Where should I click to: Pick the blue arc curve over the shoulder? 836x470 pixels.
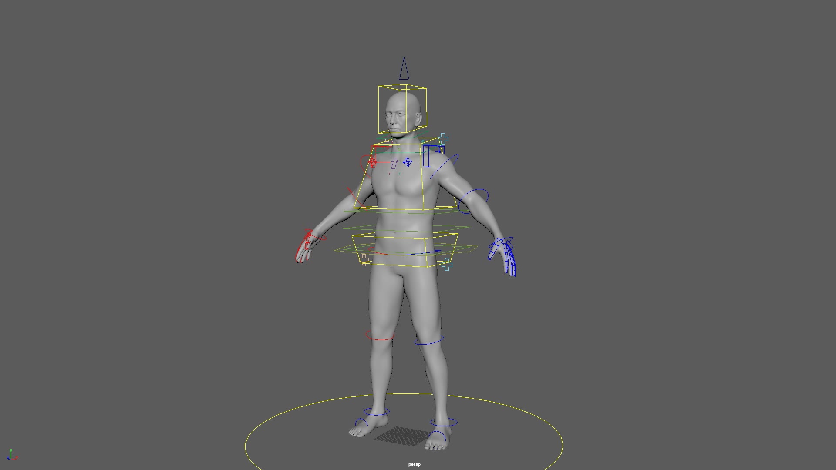tap(444, 166)
